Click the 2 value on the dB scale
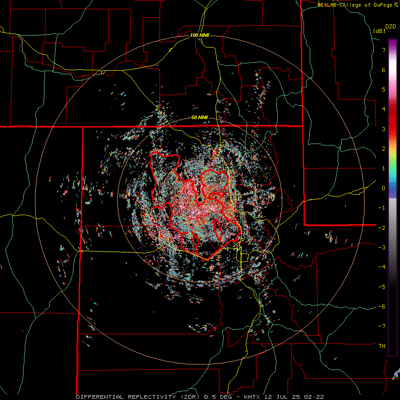Viewport: 400px width, 400px height. point(384,149)
